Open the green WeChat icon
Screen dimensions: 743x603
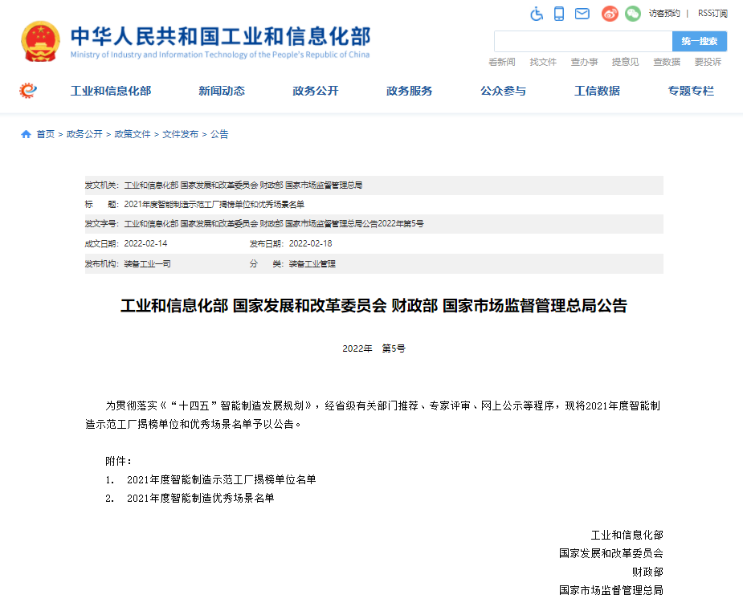(633, 14)
